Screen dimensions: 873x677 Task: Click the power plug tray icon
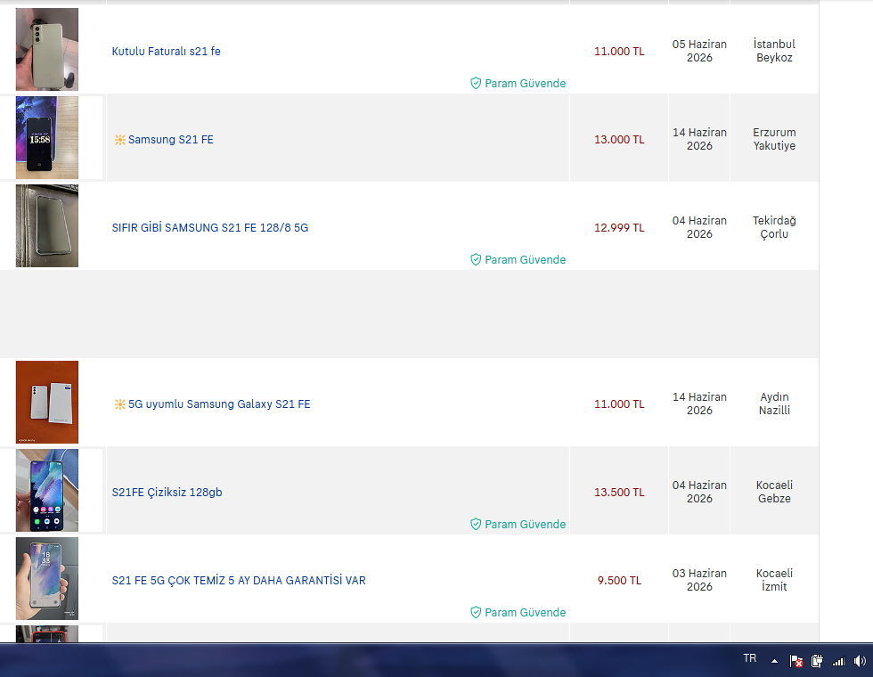(817, 661)
